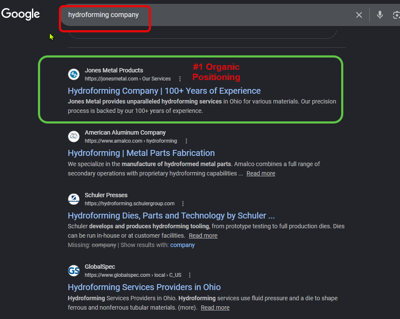Clear the search box with the X icon
400x319 pixels.
(x=359, y=15)
